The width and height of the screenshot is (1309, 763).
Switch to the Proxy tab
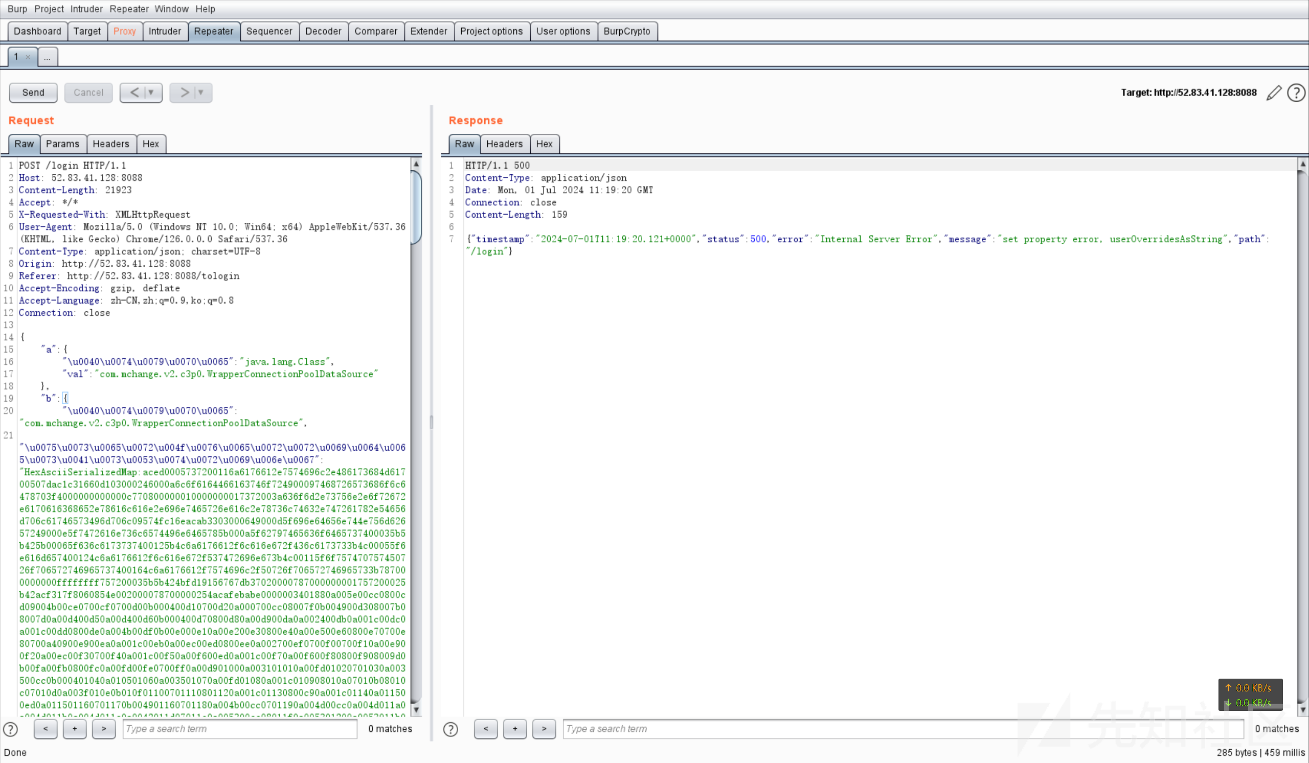pyautogui.click(x=125, y=31)
